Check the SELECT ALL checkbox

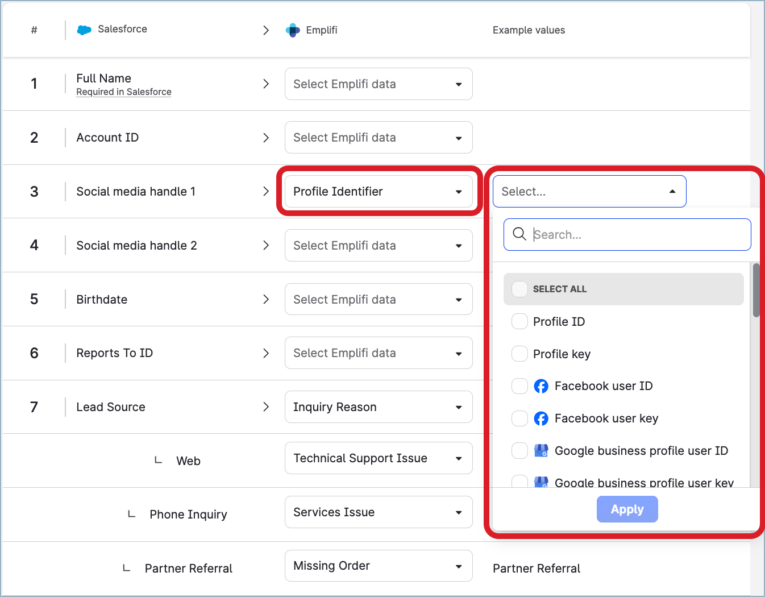pyautogui.click(x=520, y=289)
